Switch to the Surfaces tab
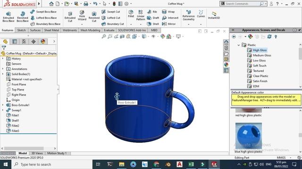The image size is (302, 169). pos(35,30)
